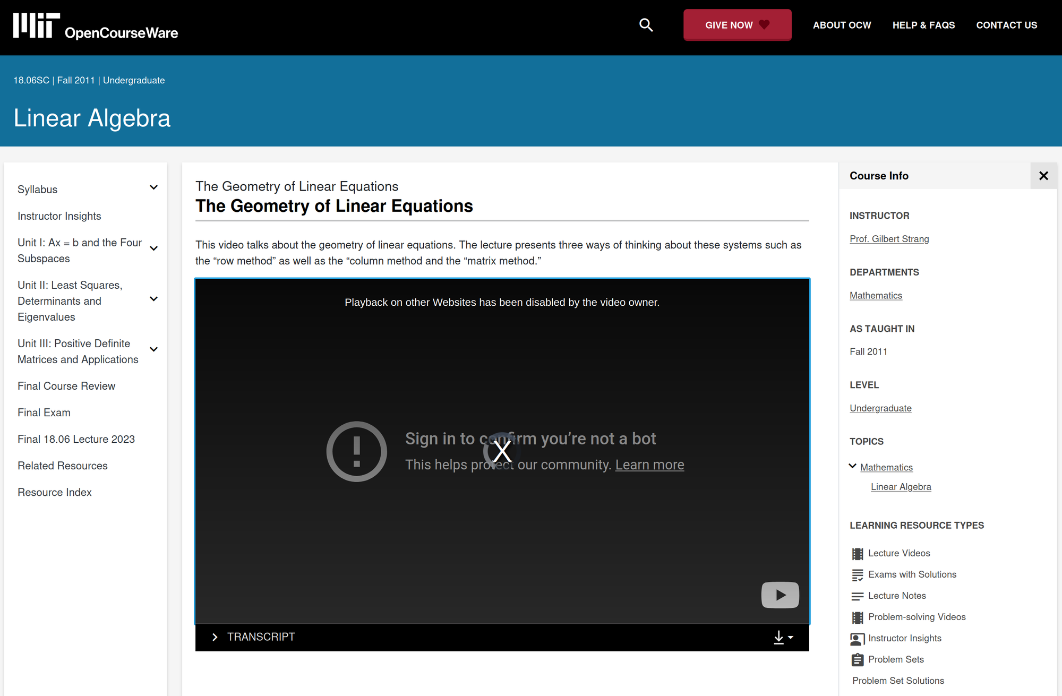Open Undergraduate level link
The height and width of the screenshot is (696, 1062).
click(x=880, y=408)
